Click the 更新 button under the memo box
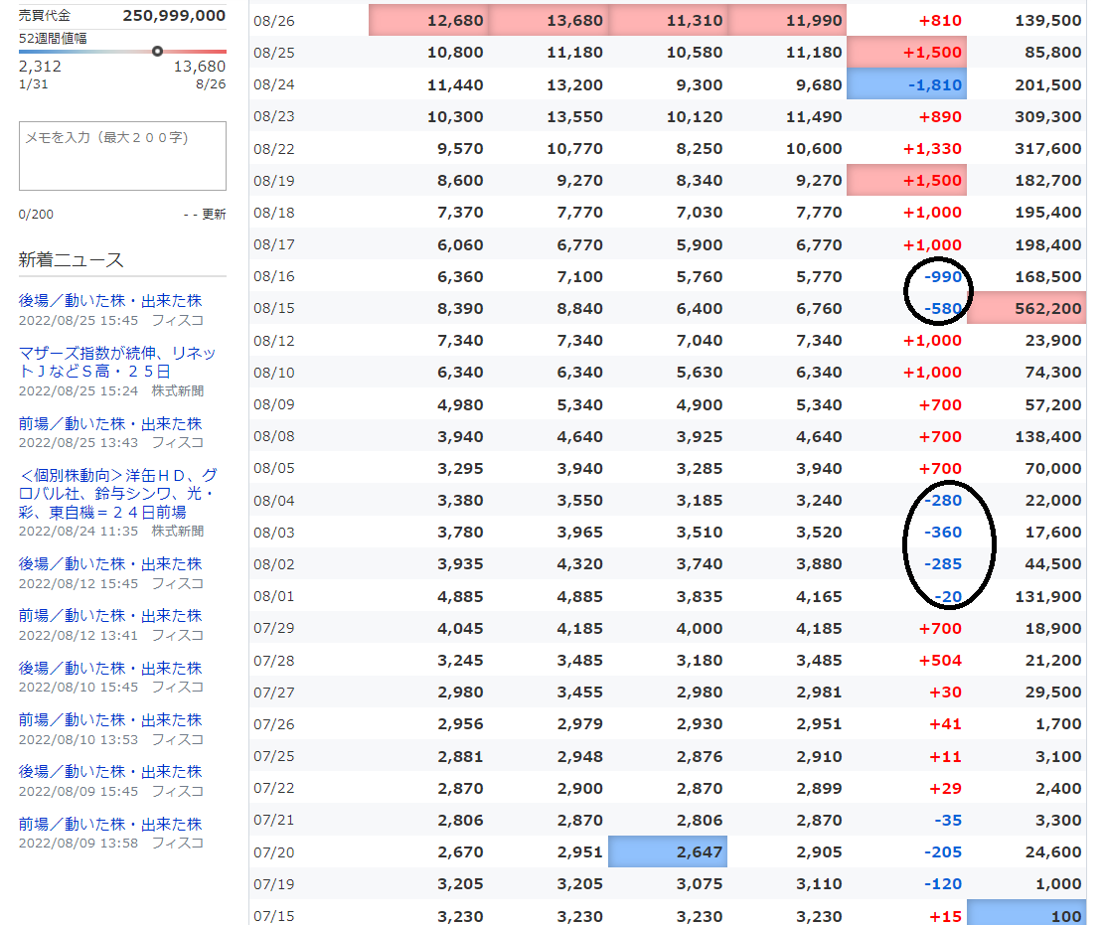Screen dimensions: 1104x925 click(214, 215)
